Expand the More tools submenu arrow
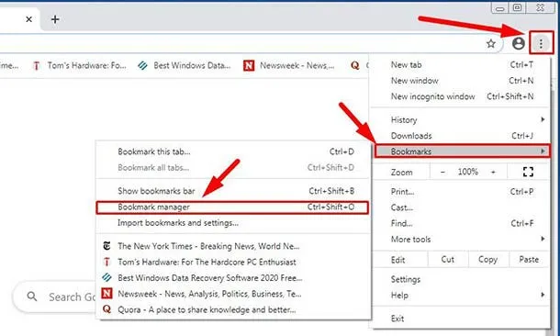 point(543,239)
